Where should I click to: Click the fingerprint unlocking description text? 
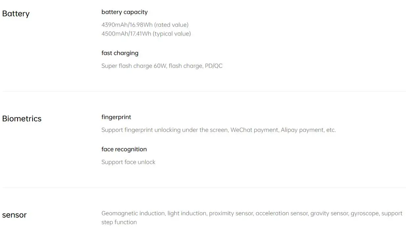coord(218,130)
